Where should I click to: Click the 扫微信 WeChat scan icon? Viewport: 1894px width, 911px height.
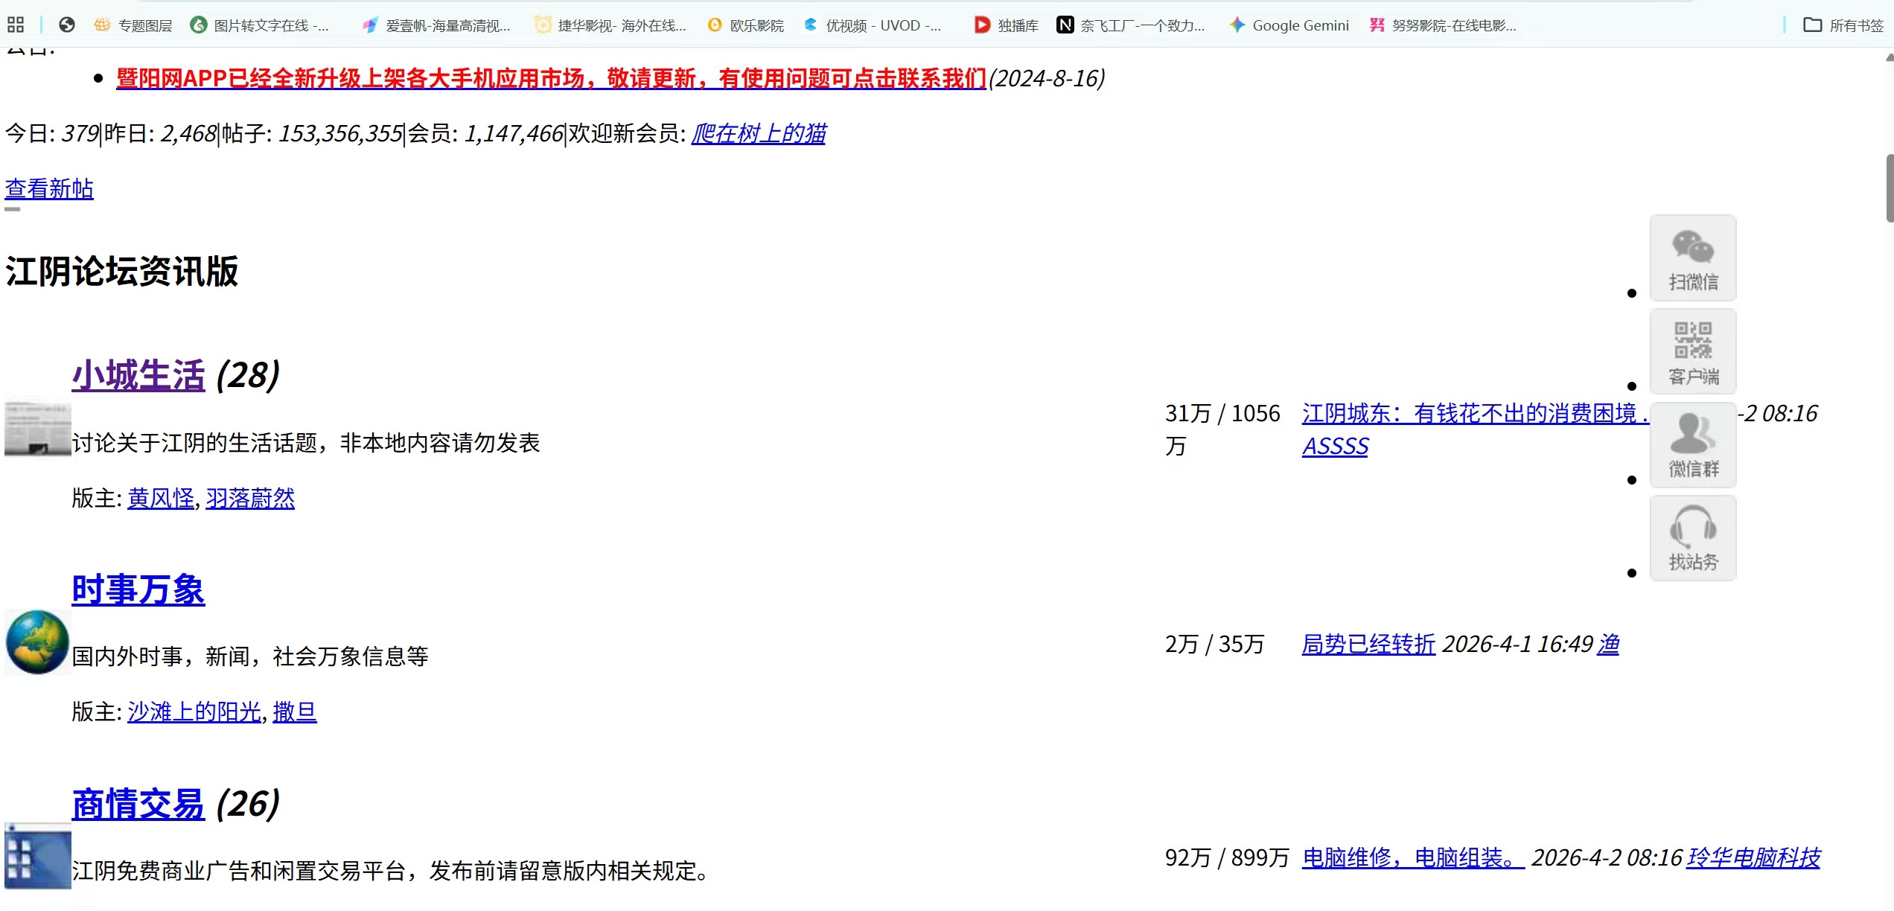[x=1692, y=258]
